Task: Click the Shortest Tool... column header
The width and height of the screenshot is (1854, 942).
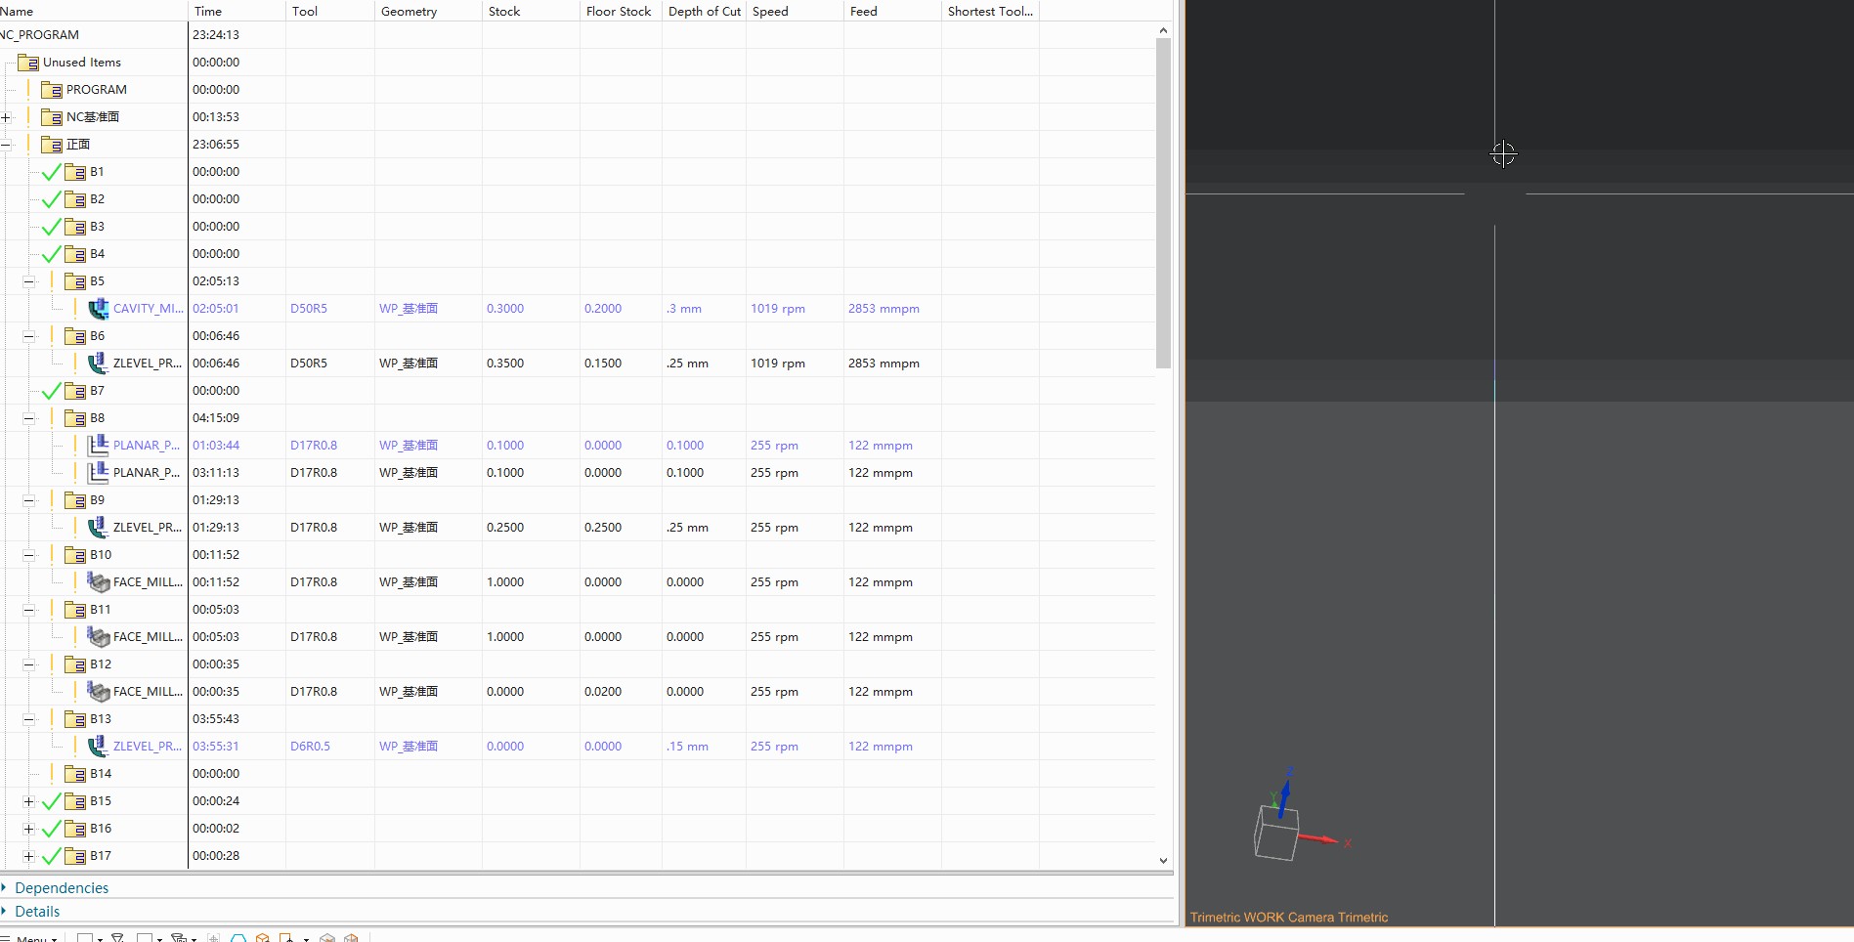Action: pyautogui.click(x=990, y=11)
